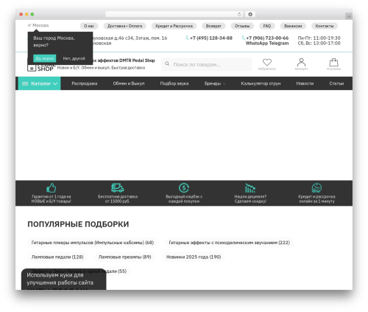Viewport: 368px width, 312px height.
Task: Click the browser address bar
Action: [x=174, y=14]
